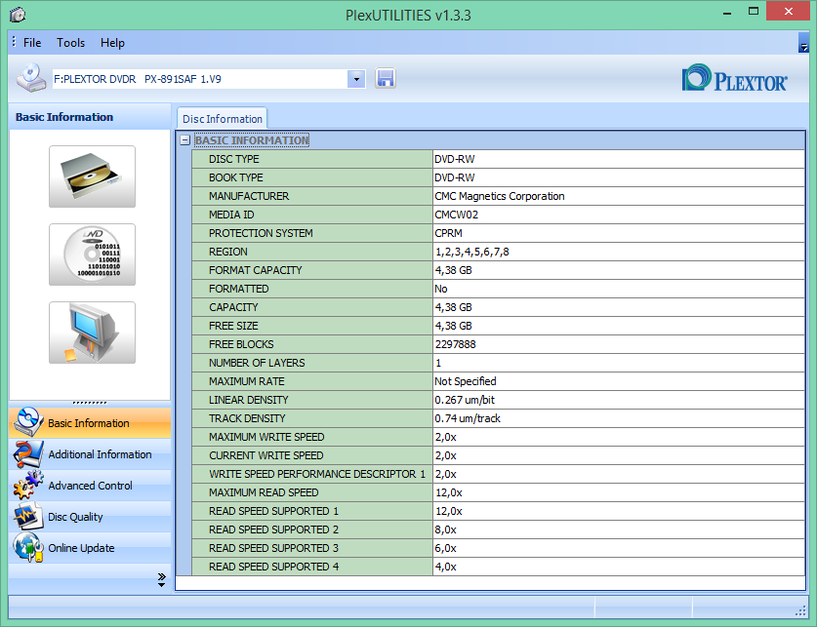Click the floppy disk save icon

386,79
